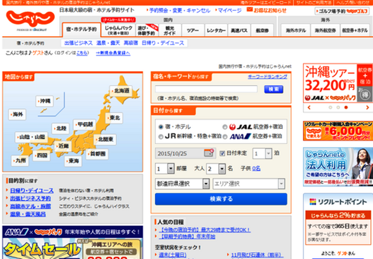Show next banner with the right arrow
Screen dimensions: 373x259
tap(367, 108)
